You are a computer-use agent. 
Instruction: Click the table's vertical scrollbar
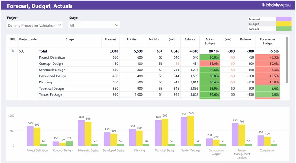coord(287,59)
